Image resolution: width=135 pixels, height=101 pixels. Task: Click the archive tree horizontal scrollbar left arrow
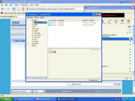coord(28,77)
